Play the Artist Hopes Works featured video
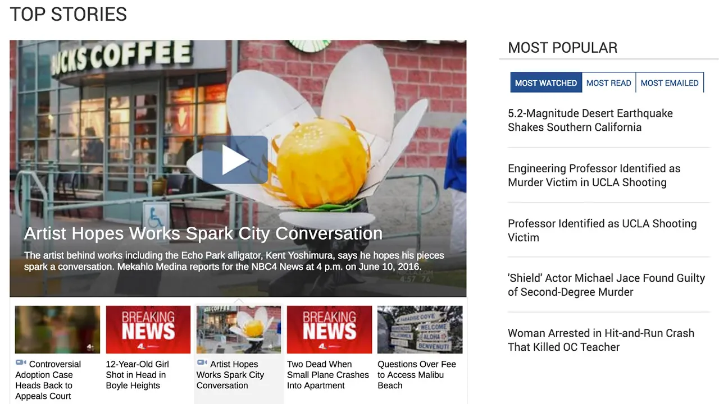The width and height of the screenshot is (719, 404). point(235,160)
